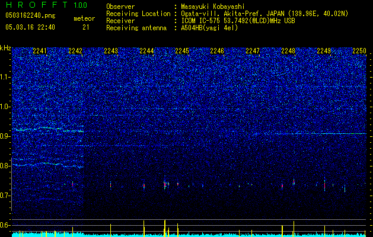Click frequency axis label 0.8
Image resolution: width=373 pixels, height=237 pixels.
click(5, 166)
